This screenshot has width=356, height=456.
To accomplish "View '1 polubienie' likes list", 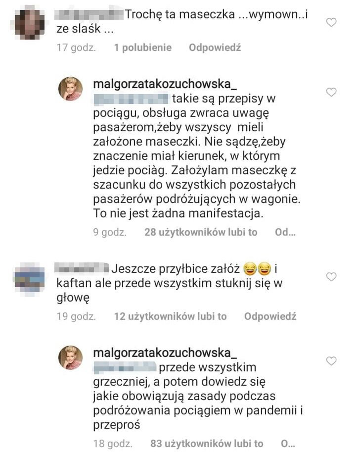I will click(x=142, y=48).
